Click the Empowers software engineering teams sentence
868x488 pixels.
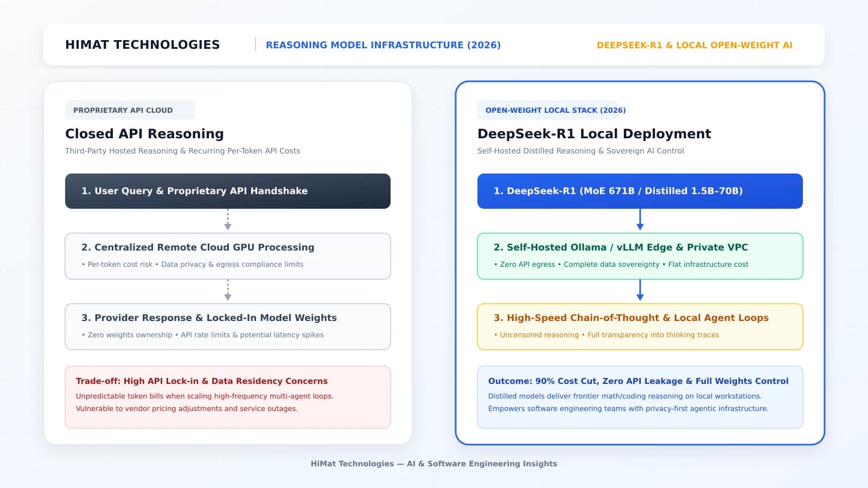pyautogui.click(x=628, y=409)
